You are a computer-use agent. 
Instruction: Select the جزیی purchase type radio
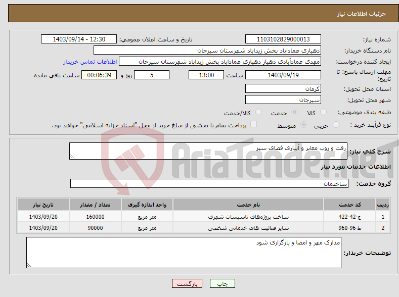[336, 124]
